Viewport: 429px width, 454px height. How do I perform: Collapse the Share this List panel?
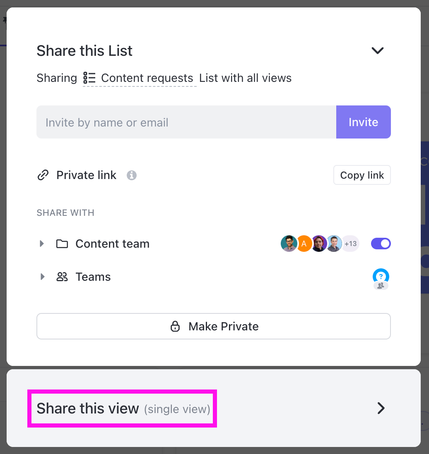click(x=378, y=50)
